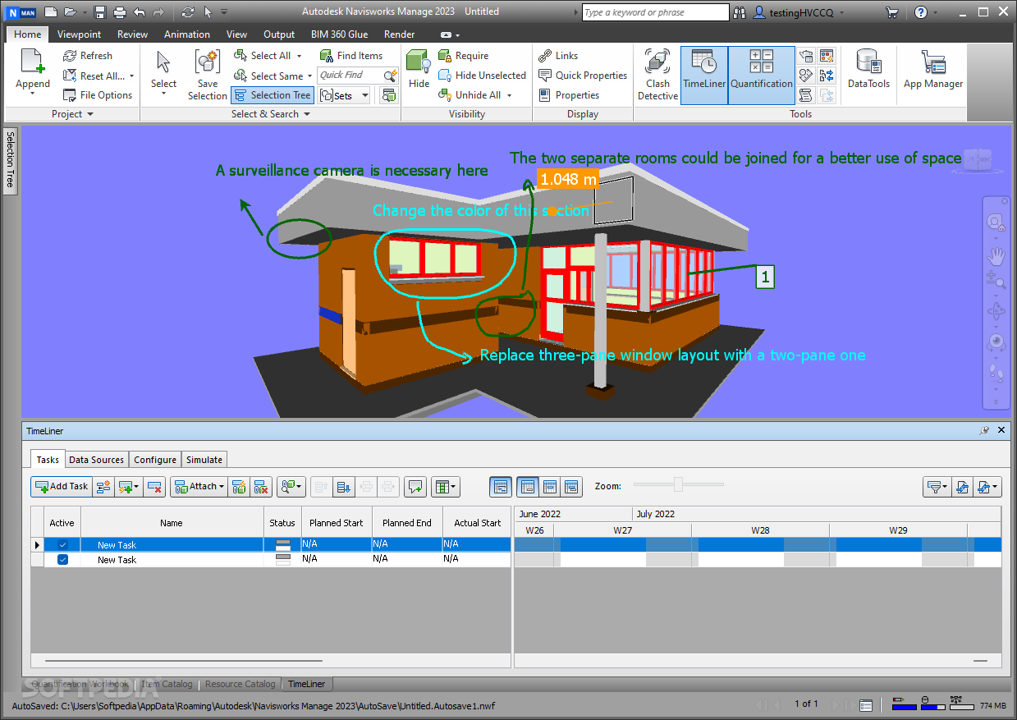The height and width of the screenshot is (720, 1017).
Task: Open the Select All dropdown arrow
Action: (x=300, y=56)
